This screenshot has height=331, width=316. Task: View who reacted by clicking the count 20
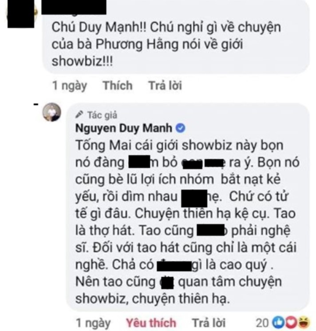pos(262,323)
